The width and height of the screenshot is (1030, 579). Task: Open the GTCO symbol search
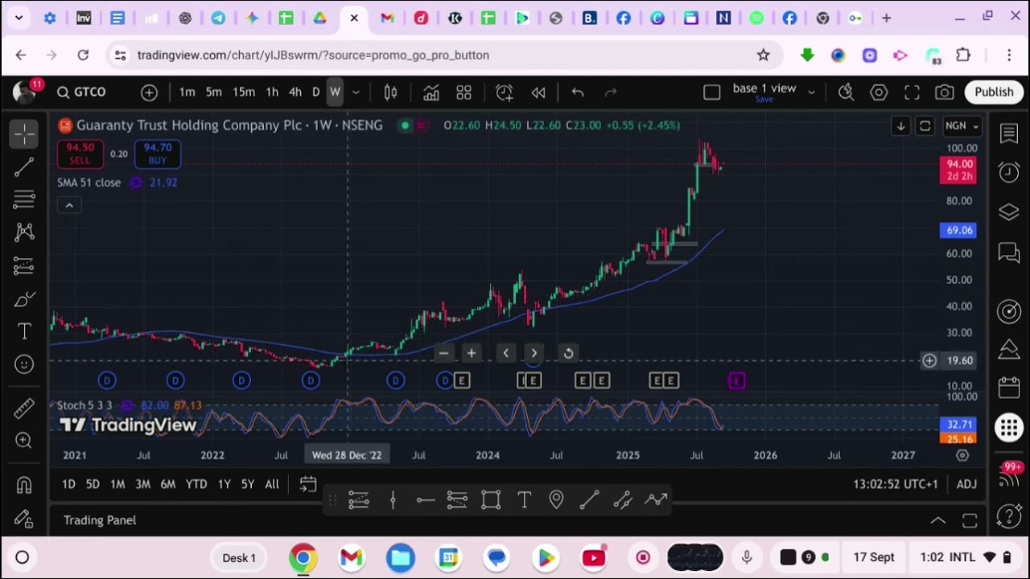[x=81, y=92]
